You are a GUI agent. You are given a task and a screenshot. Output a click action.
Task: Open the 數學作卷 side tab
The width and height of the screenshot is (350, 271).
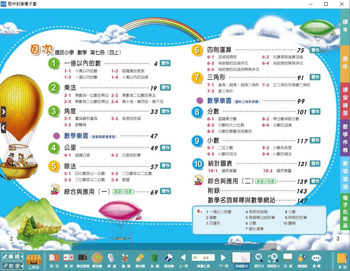[x=345, y=138]
